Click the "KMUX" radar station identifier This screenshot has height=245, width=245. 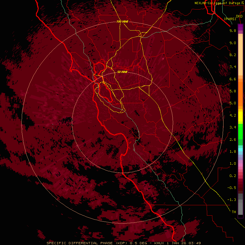pos(159,243)
